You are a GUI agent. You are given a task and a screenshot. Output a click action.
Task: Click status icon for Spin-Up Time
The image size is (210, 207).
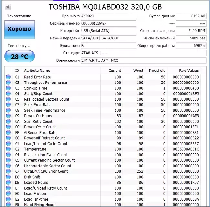pyautogui.click(x=8, y=88)
